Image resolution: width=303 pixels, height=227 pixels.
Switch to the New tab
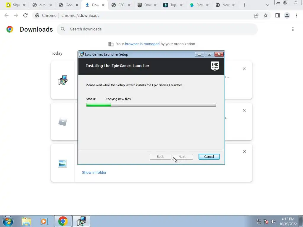point(225,5)
